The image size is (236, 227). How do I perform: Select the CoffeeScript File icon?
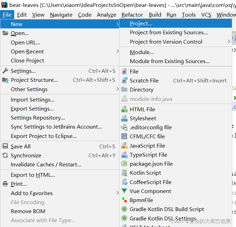[124, 182]
